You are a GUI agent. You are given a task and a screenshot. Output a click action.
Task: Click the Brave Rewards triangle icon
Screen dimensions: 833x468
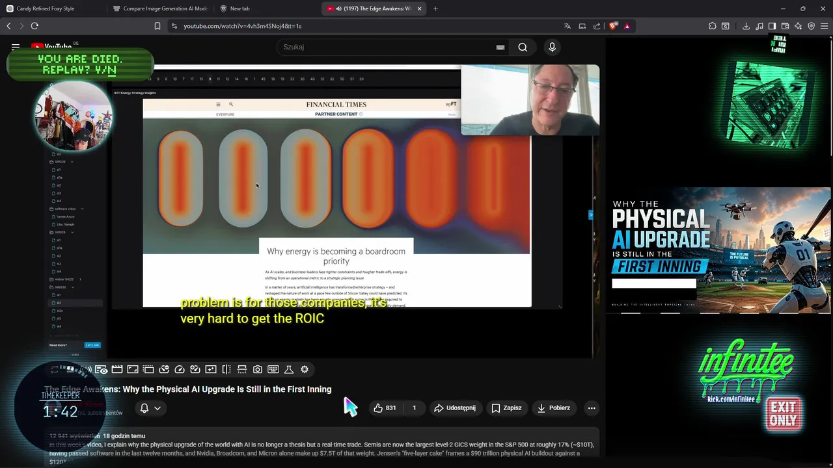click(627, 26)
